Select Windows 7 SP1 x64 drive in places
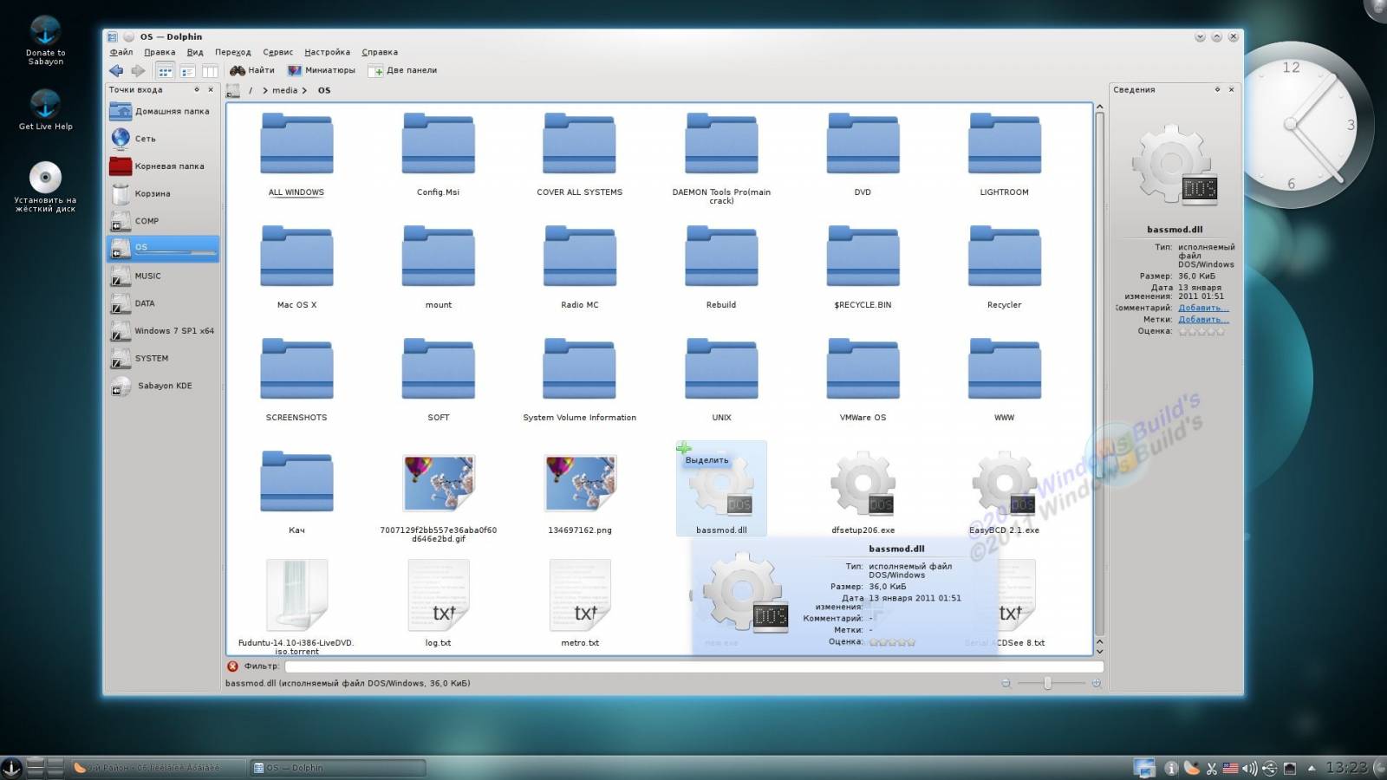Screen dimensions: 1387x780 pos(163,330)
